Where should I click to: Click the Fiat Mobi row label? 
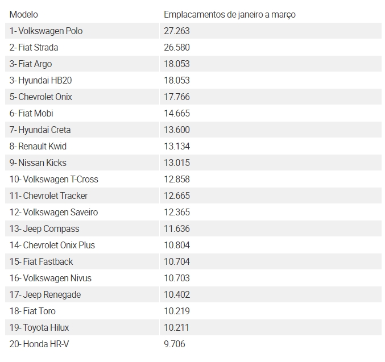click(32, 113)
